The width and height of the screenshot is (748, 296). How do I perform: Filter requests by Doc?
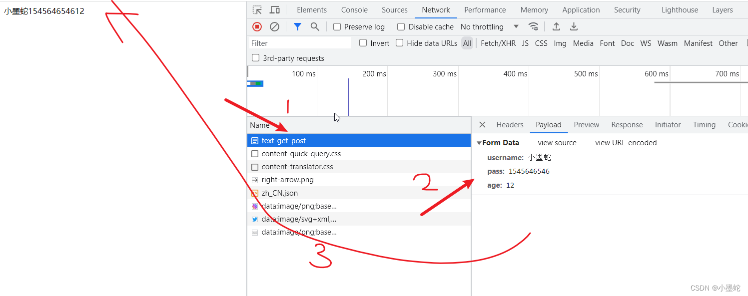click(628, 43)
